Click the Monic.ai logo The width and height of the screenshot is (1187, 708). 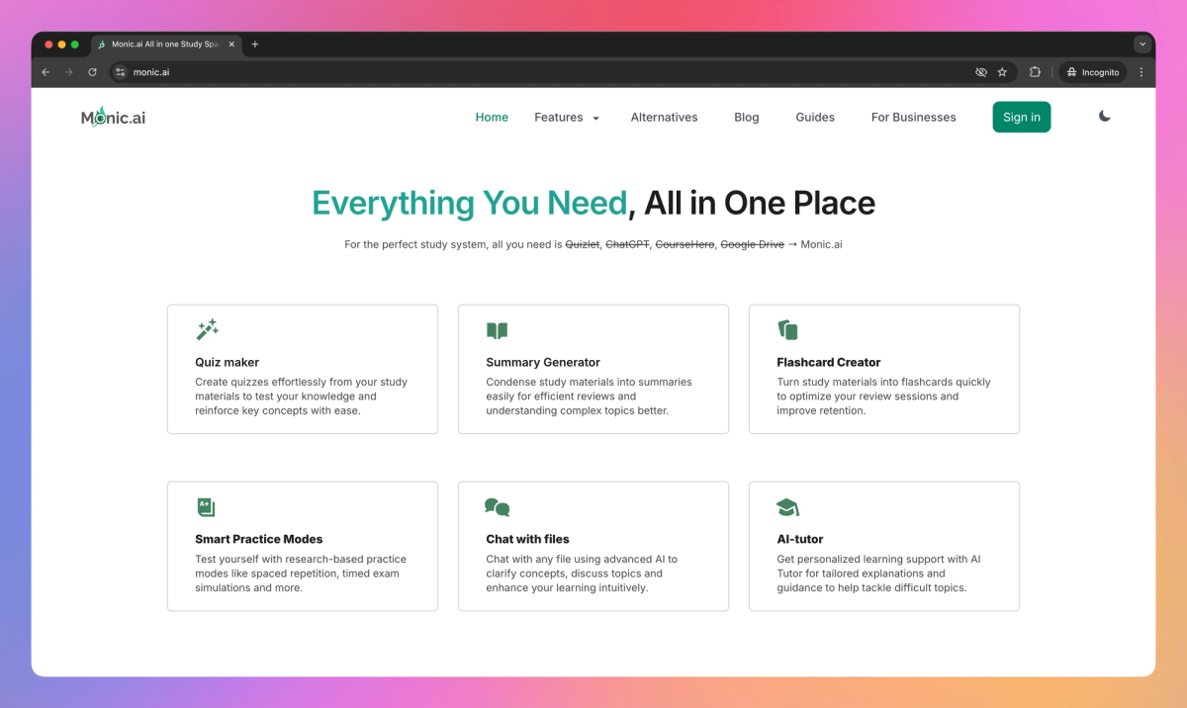[113, 117]
